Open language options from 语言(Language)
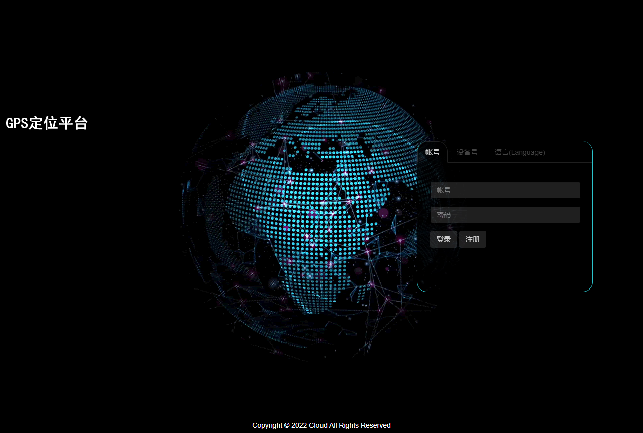This screenshot has height=433, width=643. 519,152
